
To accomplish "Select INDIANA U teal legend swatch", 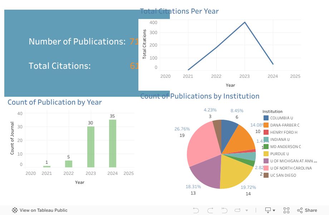I will 266,139.
